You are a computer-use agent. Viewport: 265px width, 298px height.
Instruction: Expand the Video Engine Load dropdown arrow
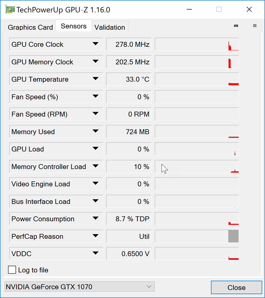point(95,184)
